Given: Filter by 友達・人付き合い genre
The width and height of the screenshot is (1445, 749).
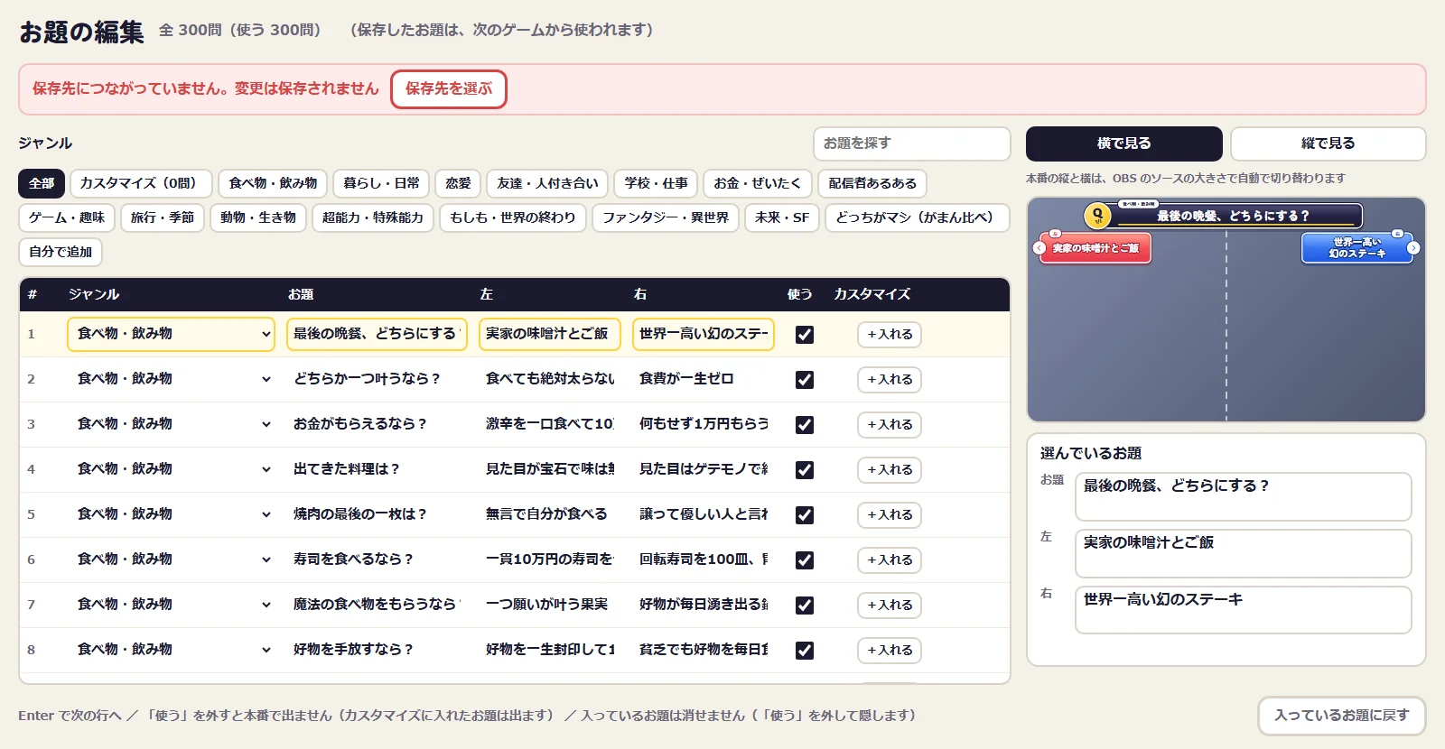Looking at the screenshot, I should point(547,183).
